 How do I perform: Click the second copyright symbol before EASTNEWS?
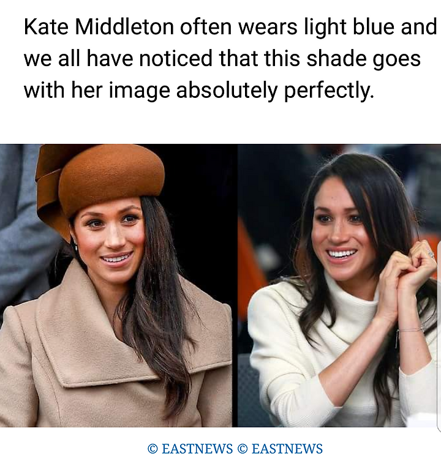pyautogui.click(x=243, y=449)
